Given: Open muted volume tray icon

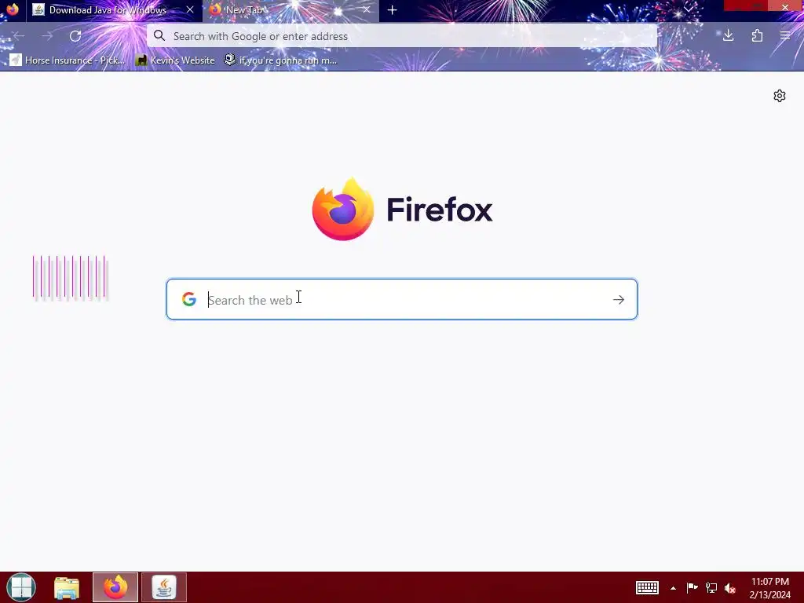Looking at the screenshot, I should click(730, 588).
